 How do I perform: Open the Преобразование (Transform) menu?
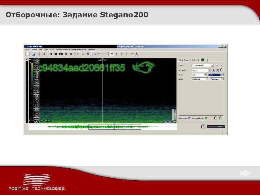(x=63, y=49)
